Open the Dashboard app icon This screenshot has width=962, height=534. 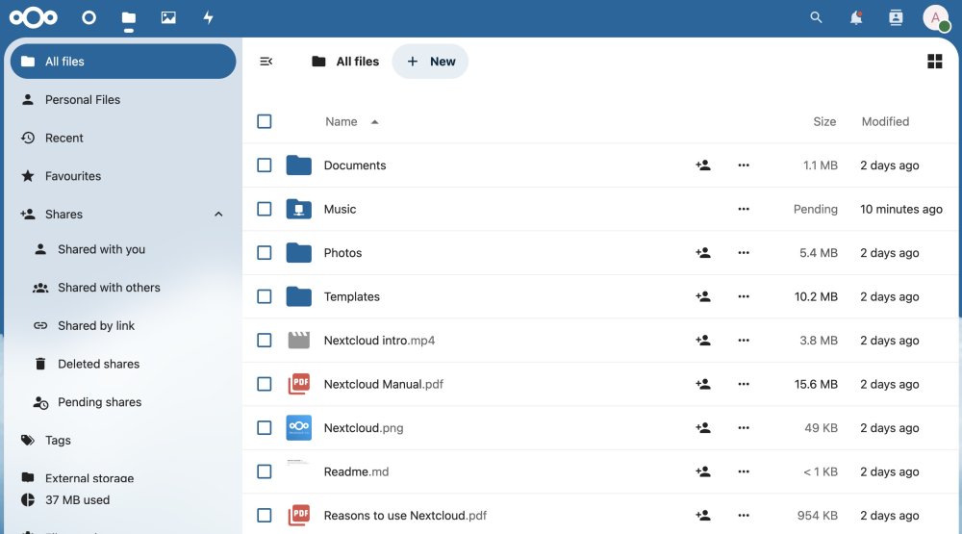point(89,17)
